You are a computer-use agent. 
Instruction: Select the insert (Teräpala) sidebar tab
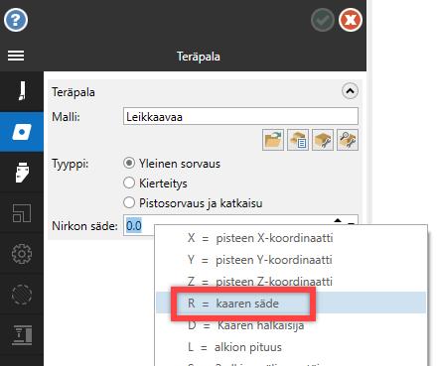[x=22, y=132]
